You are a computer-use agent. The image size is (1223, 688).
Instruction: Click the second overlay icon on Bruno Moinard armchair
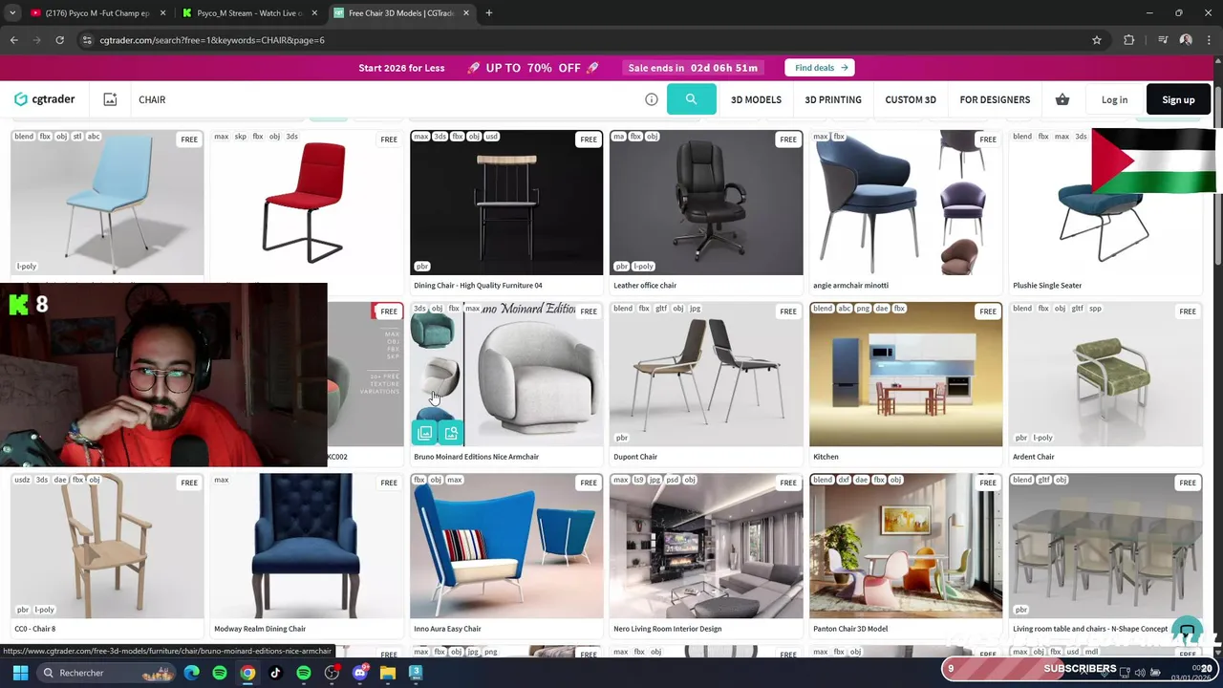tap(451, 434)
